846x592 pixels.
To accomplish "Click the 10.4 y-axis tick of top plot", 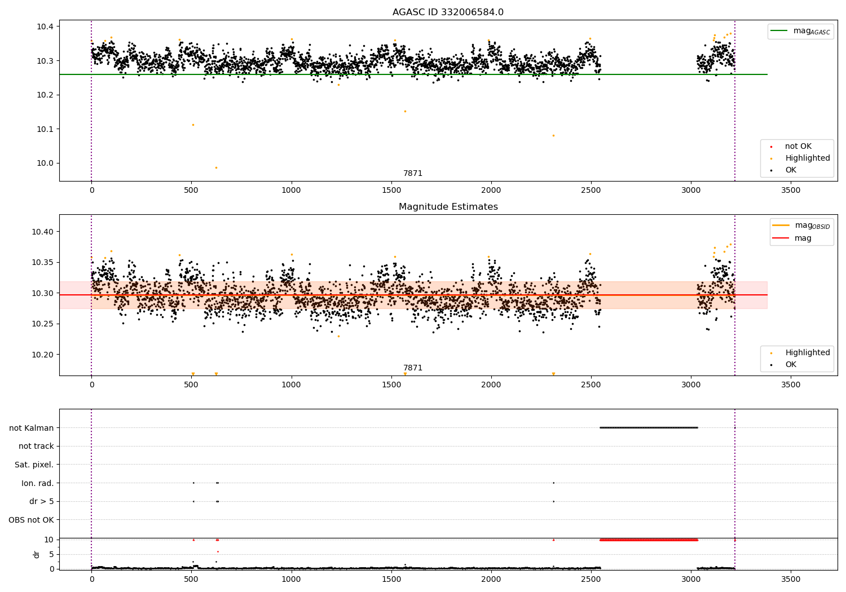I will pyautogui.click(x=46, y=27).
